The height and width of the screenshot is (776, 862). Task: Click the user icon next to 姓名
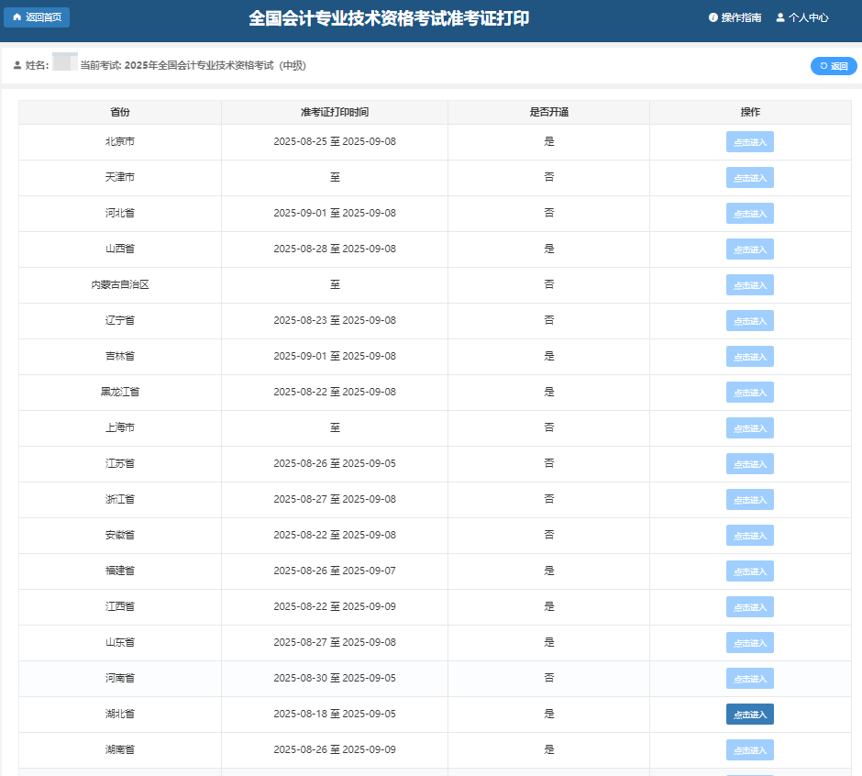(16, 64)
